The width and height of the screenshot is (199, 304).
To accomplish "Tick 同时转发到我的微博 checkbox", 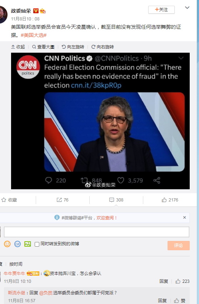I will tap(37, 244).
